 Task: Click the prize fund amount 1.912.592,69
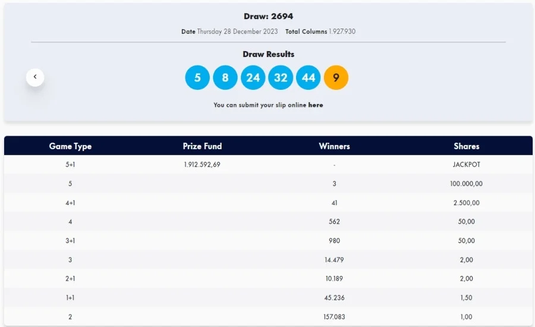pos(202,165)
